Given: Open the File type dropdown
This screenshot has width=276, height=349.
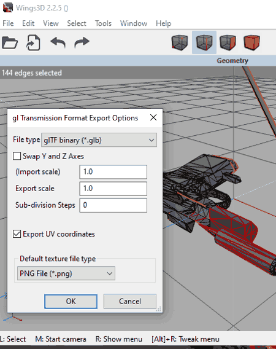Looking at the screenshot, I should coord(99,140).
